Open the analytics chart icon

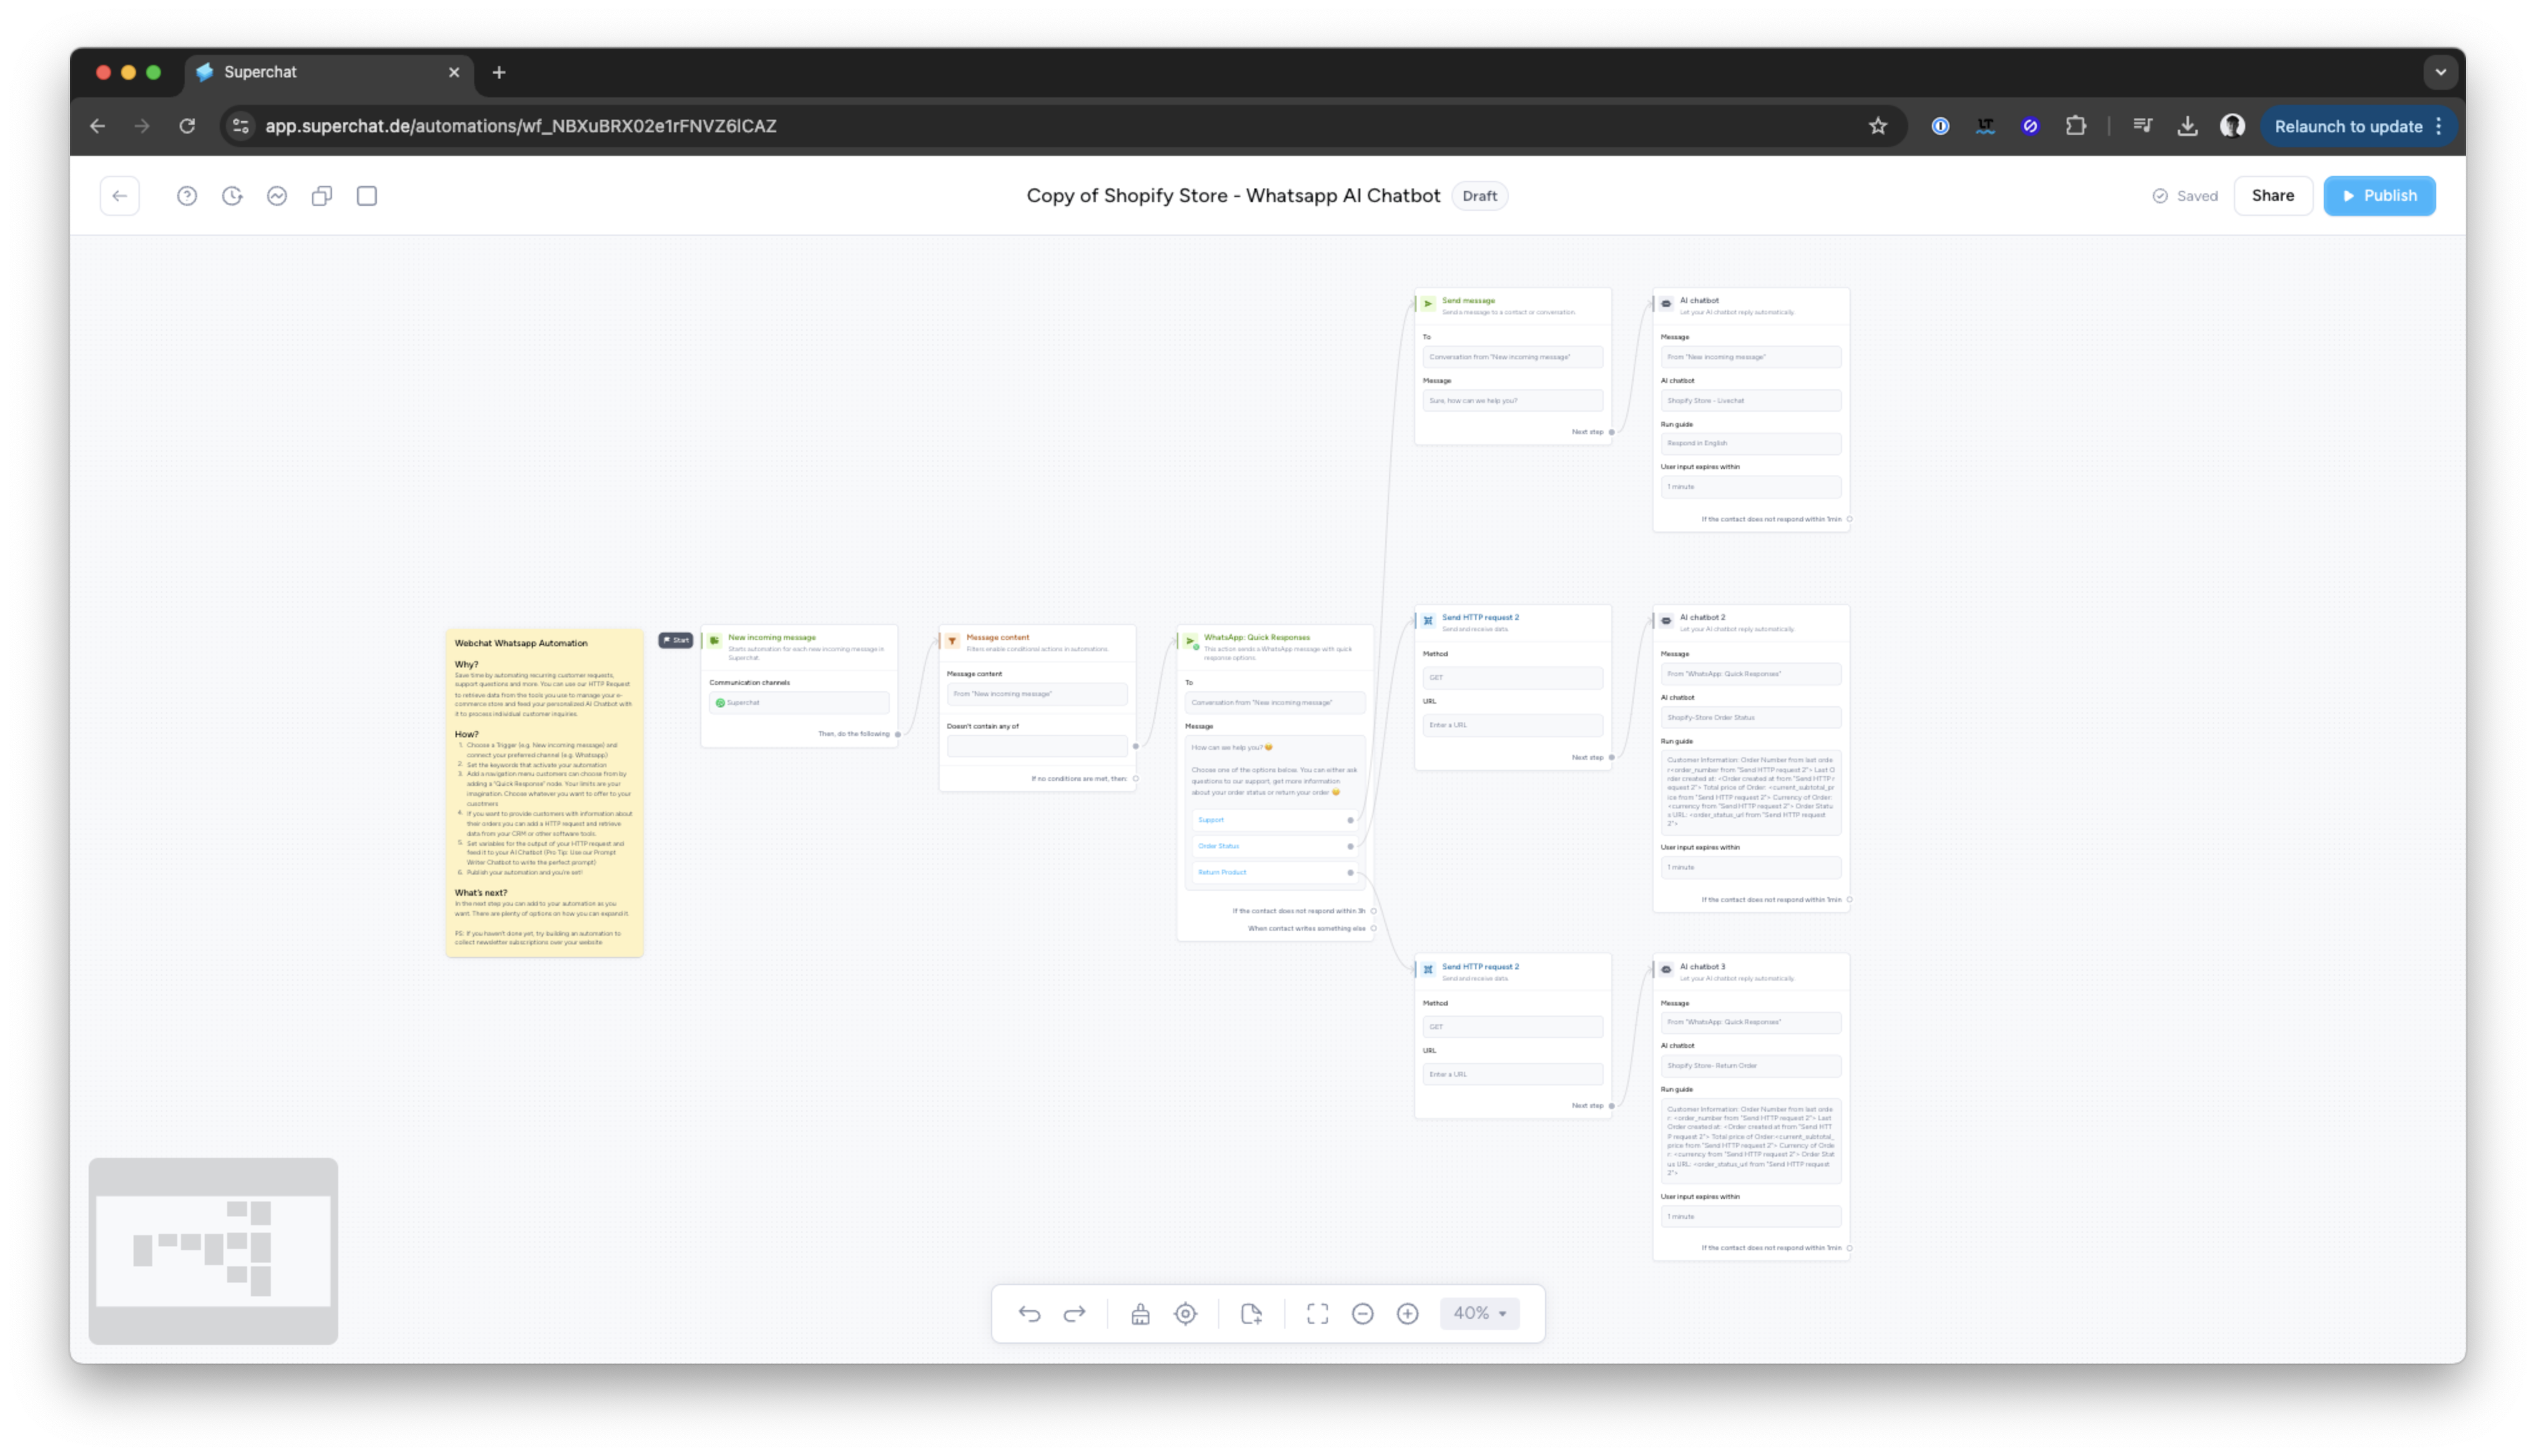click(x=277, y=196)
